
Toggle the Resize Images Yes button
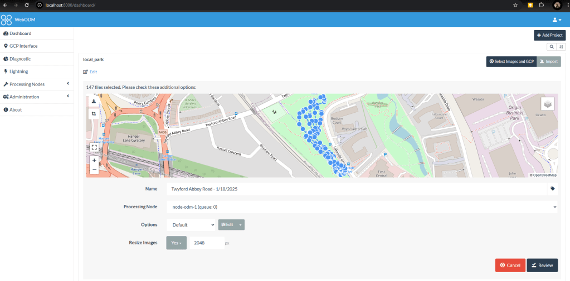[x=176, y=243]
